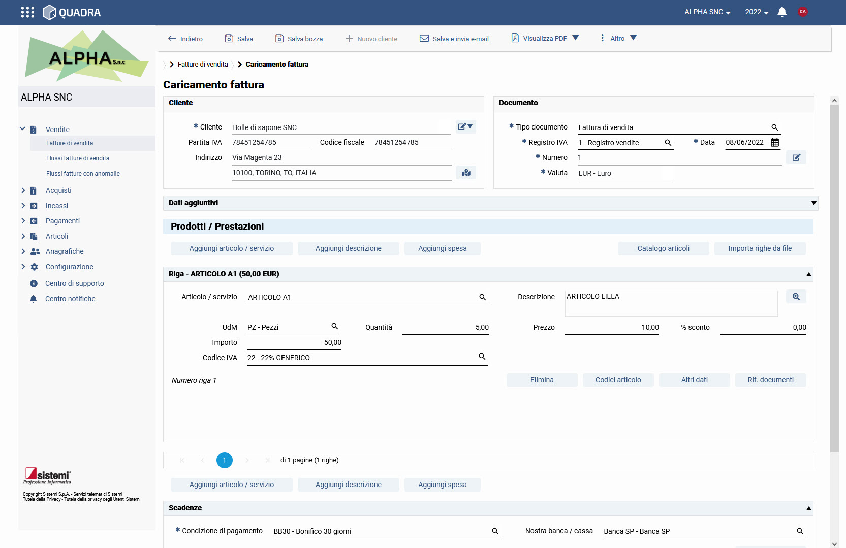
Task: Click in the Prezzo field
Action: [612, 327]
